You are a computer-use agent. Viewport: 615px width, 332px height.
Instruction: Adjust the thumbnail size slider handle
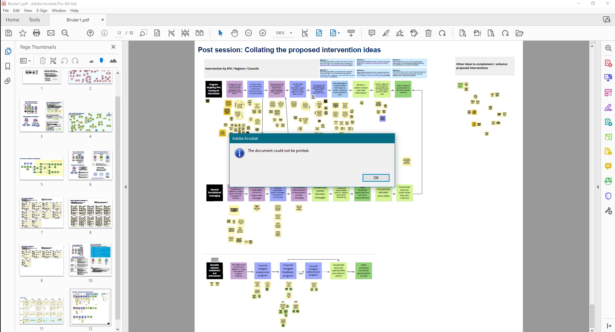click(x=102, y=60)
